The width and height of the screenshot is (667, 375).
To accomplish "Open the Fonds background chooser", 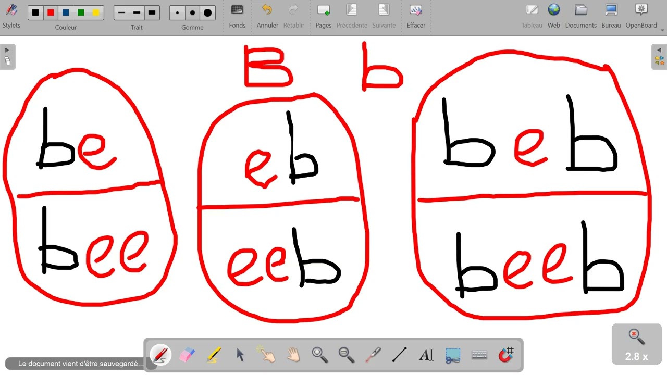I will [x=237, y=16].
